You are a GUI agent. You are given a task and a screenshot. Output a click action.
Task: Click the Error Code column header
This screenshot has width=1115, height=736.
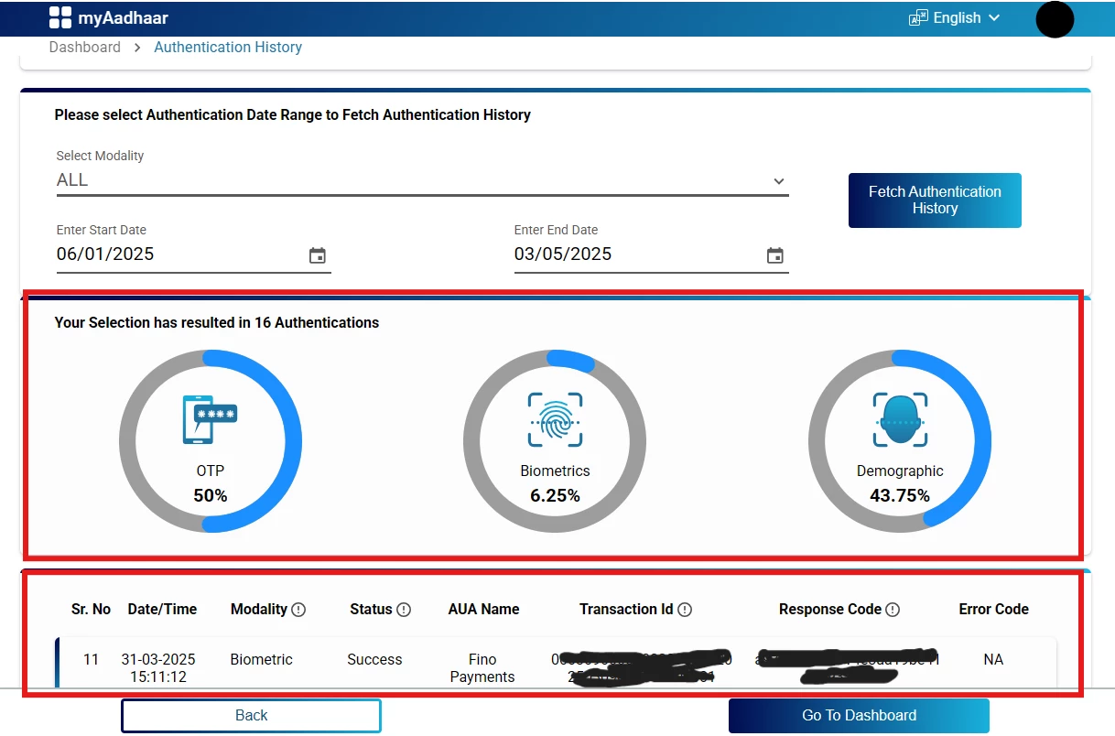point(993,609)
